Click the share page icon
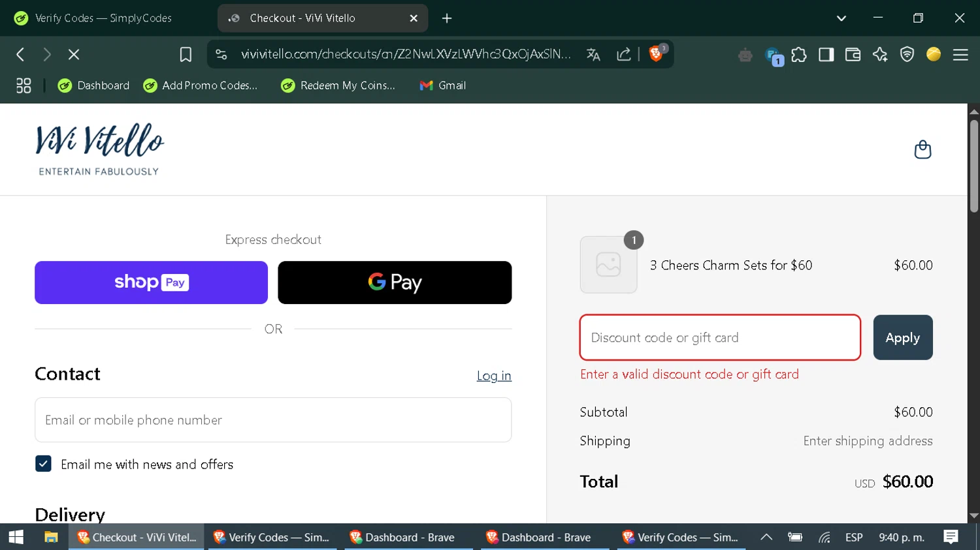The width and height of the screenshot is (980, 550). click(x=623, y=55)
